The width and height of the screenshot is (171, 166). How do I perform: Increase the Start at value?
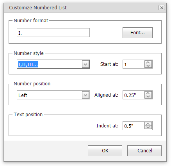pyautogui.click(x=148, y=62)
